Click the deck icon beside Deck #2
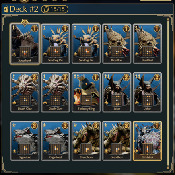 pyautogui.click(x=6, y=9)
